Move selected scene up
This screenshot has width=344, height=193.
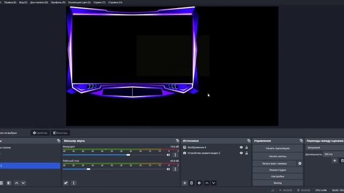17,183
